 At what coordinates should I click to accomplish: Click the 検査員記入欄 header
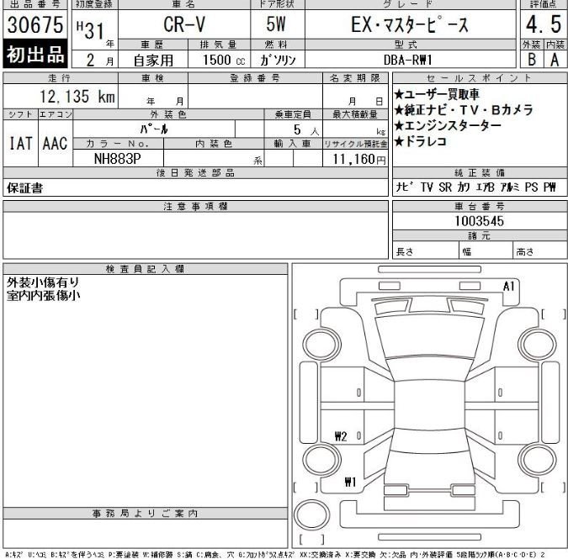[145, 269]
